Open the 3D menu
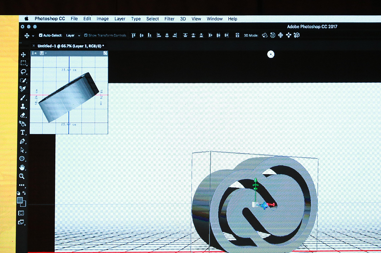The width and height of the screenshot is (381, 253). [183, 19]
